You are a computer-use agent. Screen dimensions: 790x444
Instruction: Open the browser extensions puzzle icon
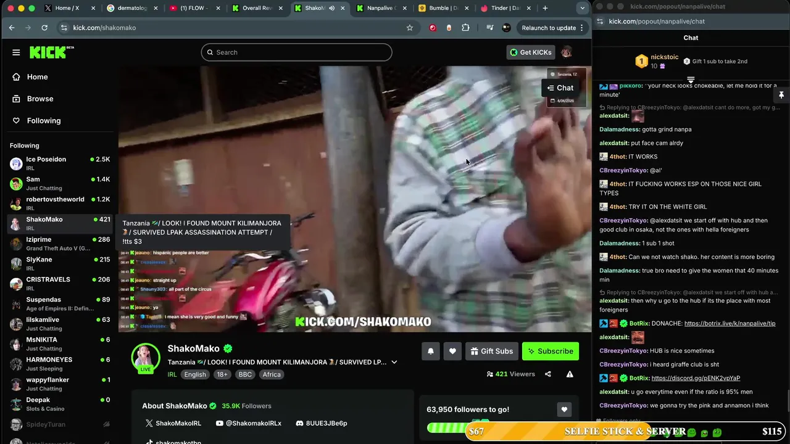click(x=465, y=28)
